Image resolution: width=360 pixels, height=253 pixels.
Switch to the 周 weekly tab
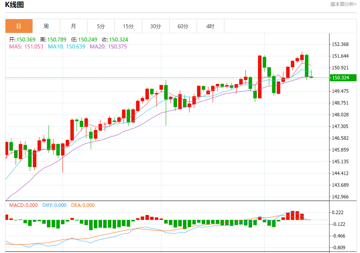(x=46, y=26)
